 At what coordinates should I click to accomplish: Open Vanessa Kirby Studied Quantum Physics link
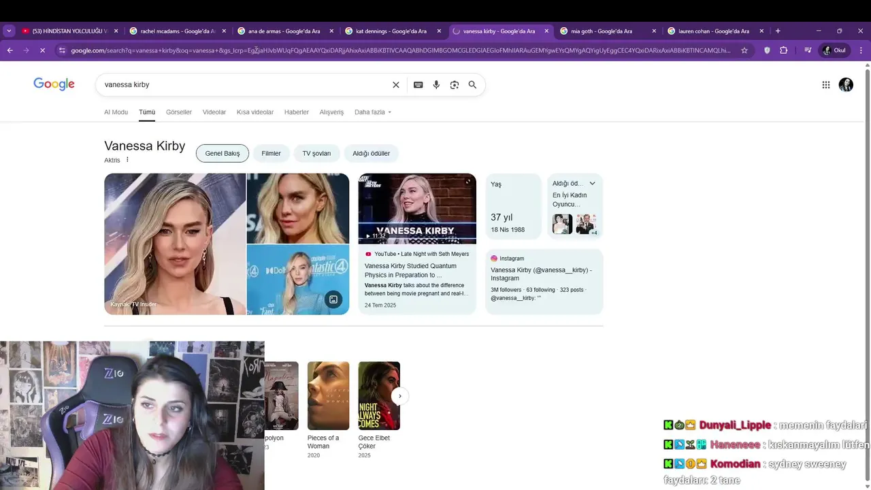410,270
